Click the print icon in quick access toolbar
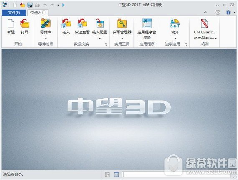 37,5
